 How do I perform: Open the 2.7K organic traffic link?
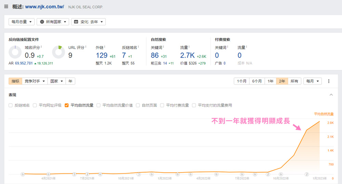187,56
